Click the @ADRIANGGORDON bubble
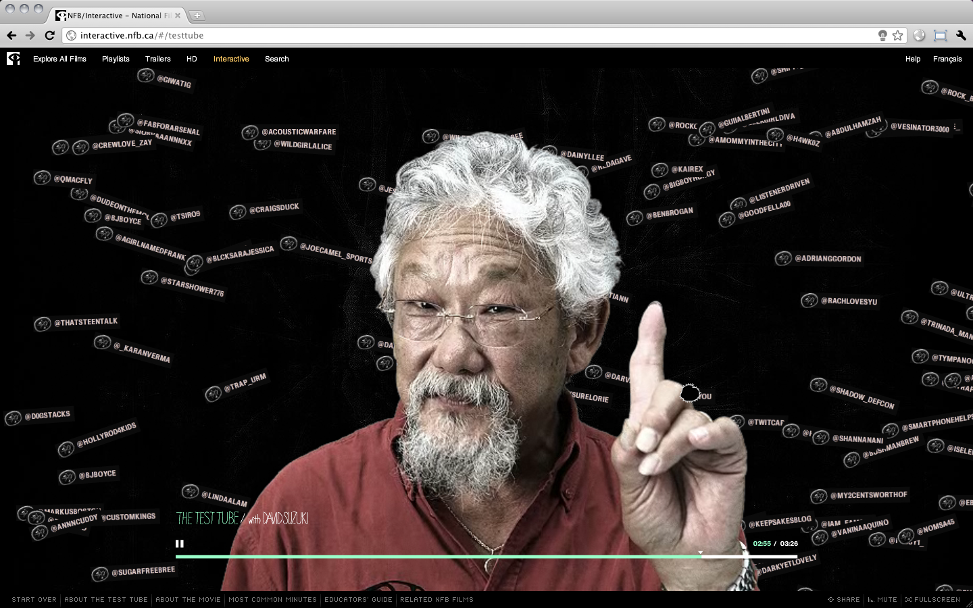Image resolution: width=973 pixels, height=608 pixels. pyautogui.click(x=818, y=258)
